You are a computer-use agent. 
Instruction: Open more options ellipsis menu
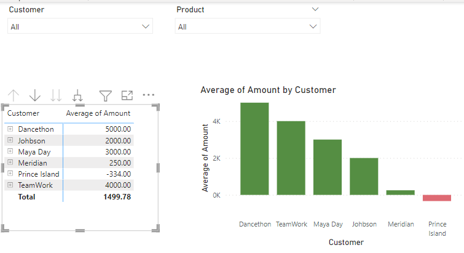[x=149, y=95]
